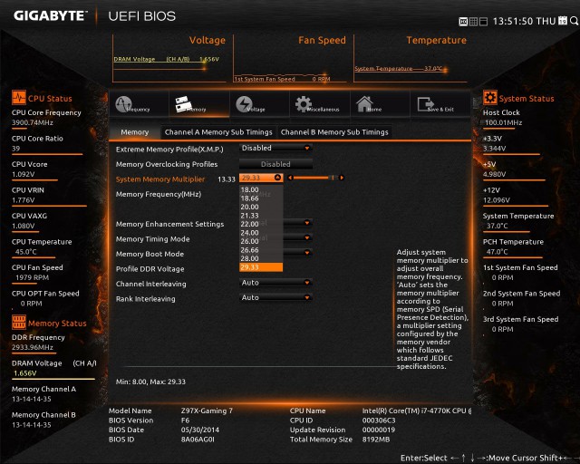Image resolution: width=580 pixels, height=464 pixels.
Task: Click the CPU Temperature 45.0°C value
Action: click(x=26, y=252)
